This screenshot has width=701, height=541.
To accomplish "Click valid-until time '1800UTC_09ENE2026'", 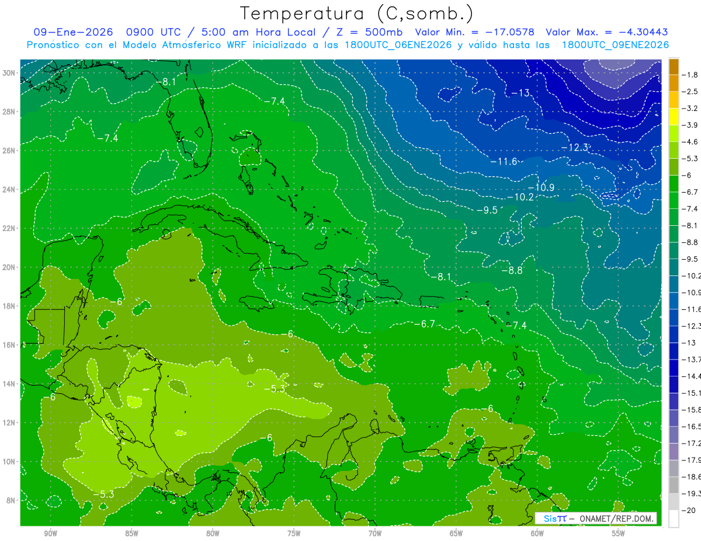I will pyautogui.click(x=615, y=45).
